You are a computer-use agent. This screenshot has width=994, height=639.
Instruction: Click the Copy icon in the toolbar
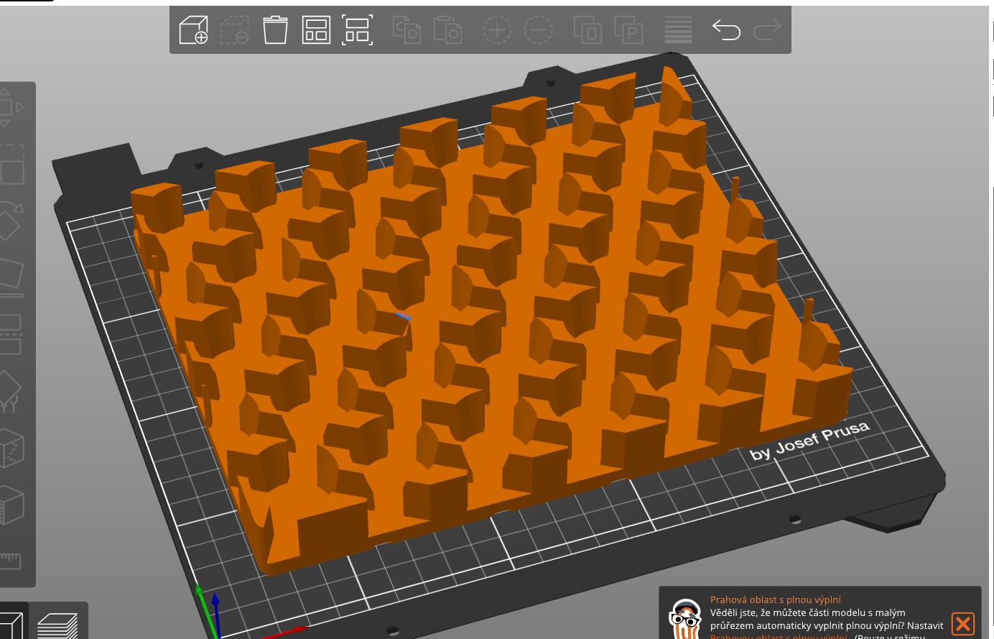(407, 30)
